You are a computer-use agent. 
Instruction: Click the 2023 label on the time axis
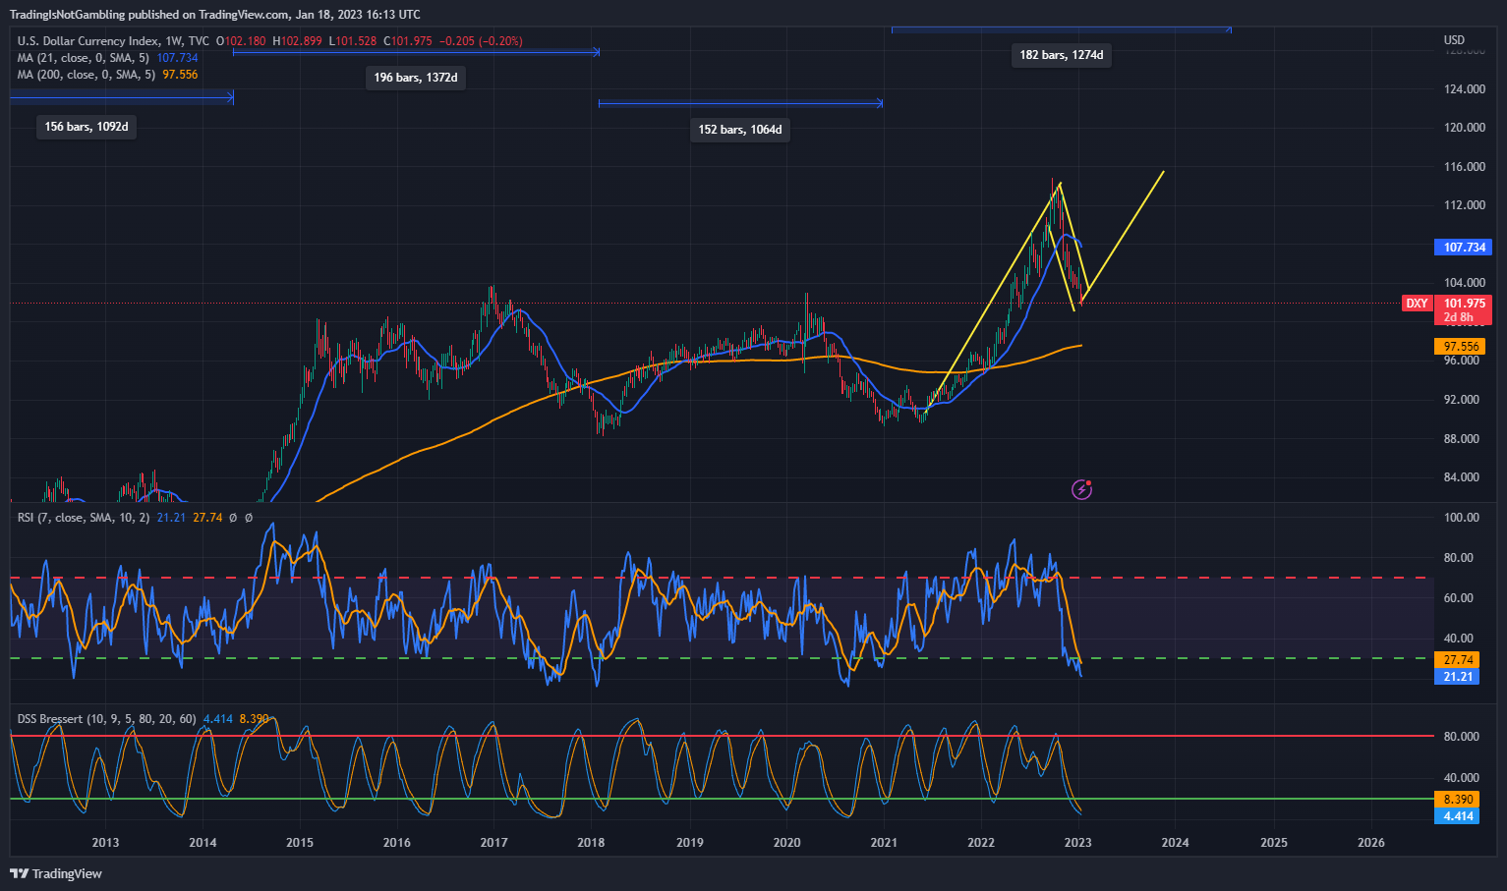point(1077,843)
